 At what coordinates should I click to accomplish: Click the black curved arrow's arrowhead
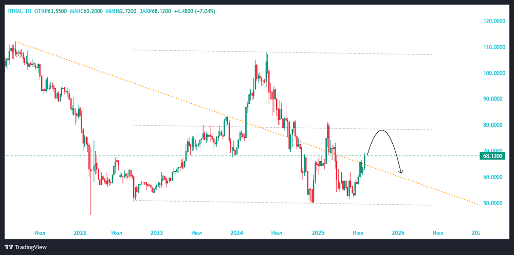point(401,171)
